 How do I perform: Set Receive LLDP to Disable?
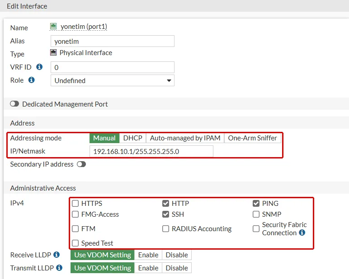[x=177, y=255]
